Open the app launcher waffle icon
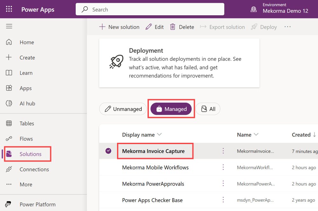 pos(9,9)
